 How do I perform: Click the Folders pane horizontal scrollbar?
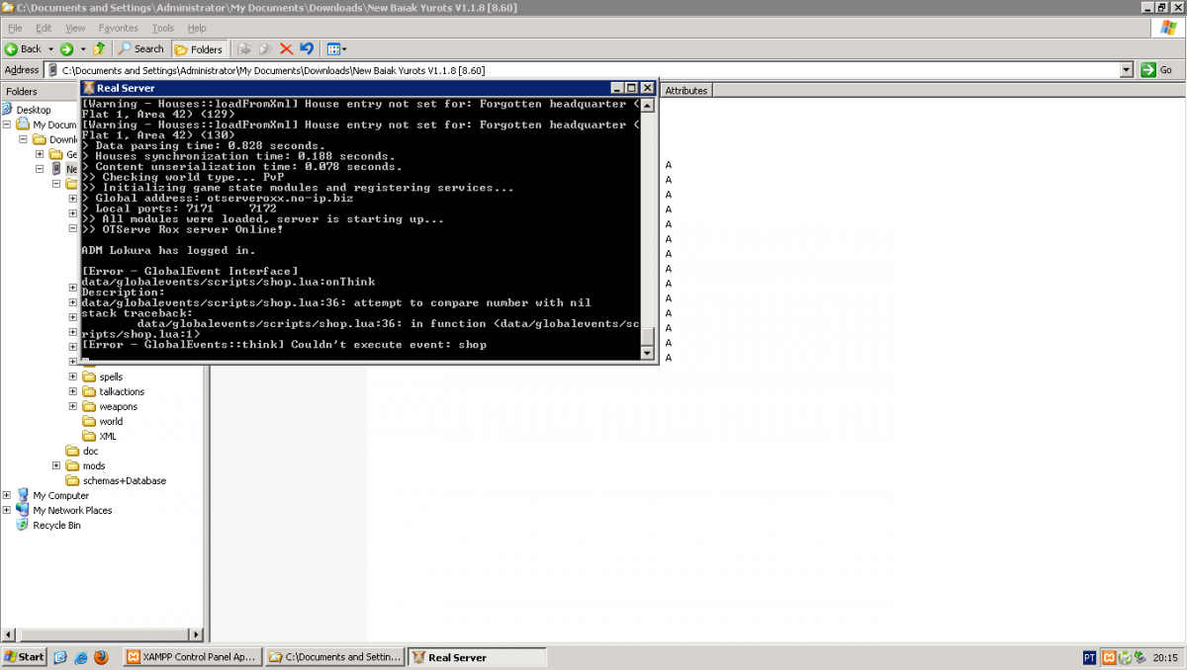tap(103, 634)
